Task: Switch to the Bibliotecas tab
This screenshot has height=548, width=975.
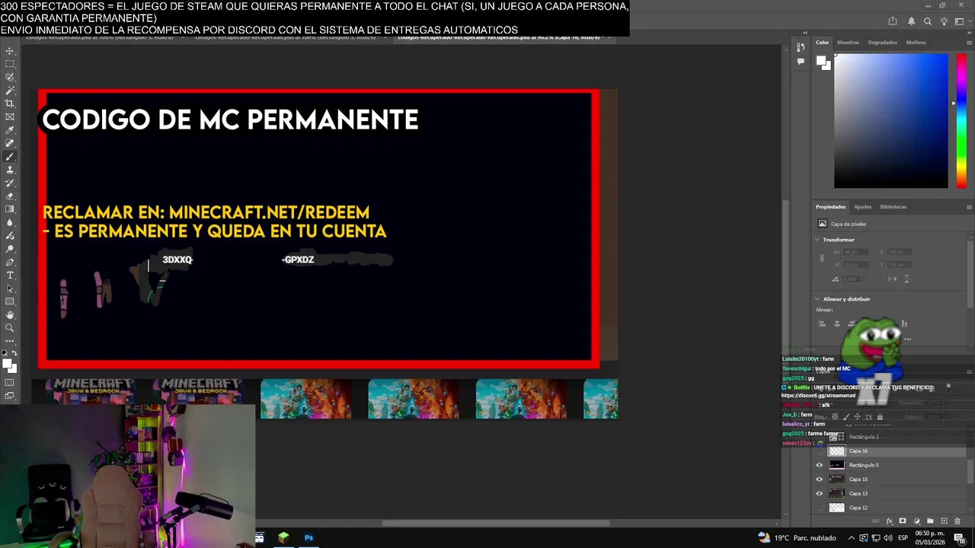Action: point(893,207)
